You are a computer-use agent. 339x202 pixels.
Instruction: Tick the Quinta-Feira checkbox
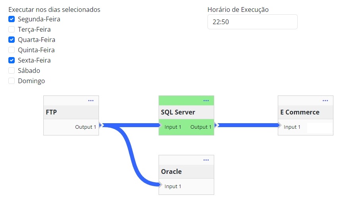(x=12, y=50)
